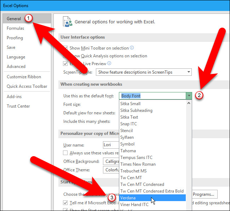Screen dimensions: 230x211
Task: Choose Trebuchet MS font
Action: tap(153, 171)
